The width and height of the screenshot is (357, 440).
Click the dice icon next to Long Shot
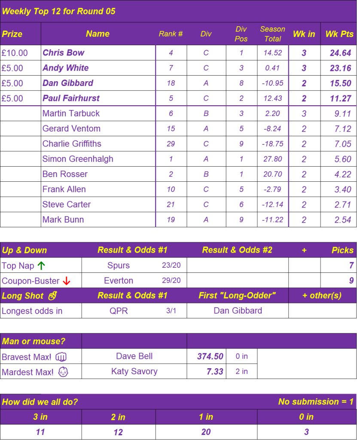click(53, 296)
